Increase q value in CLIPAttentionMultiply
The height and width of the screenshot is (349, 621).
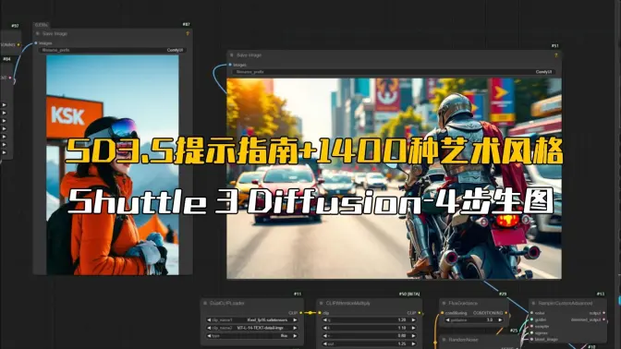[x=413, y=320]
